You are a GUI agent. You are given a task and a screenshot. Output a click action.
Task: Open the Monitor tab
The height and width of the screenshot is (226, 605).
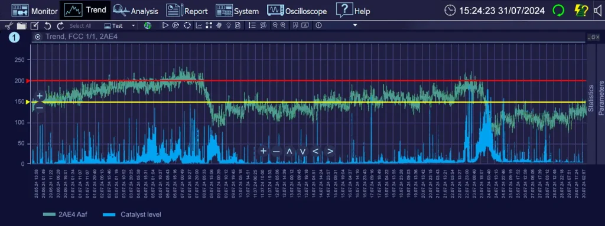click(34, 11)
